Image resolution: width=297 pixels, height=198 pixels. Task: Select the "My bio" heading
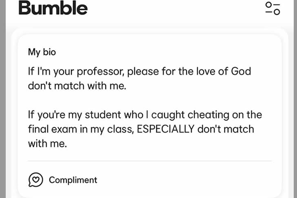[42, 52]
